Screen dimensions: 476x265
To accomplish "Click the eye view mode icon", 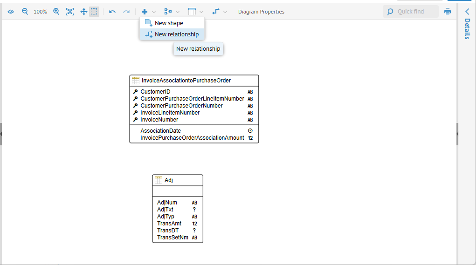I will coord(11,12).
